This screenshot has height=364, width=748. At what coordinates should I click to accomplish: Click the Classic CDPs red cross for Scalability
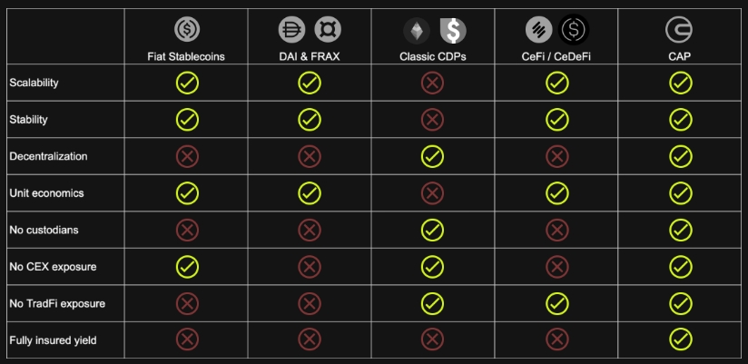(x=433, y=83)
